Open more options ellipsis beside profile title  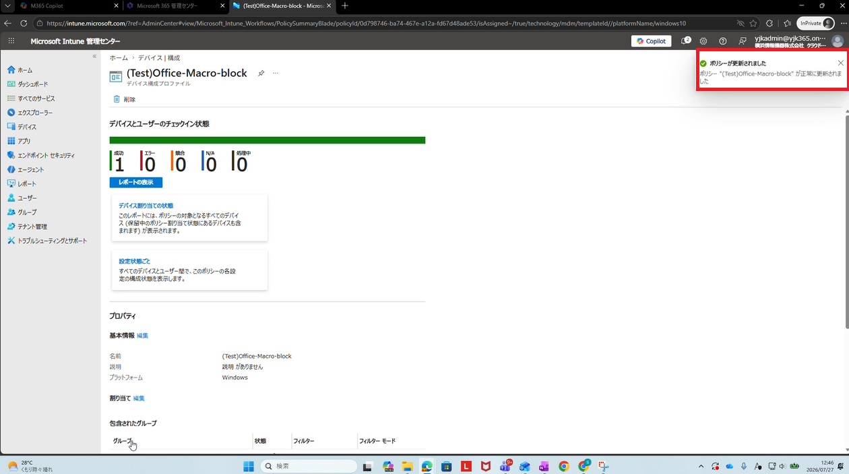click(276, 73)
